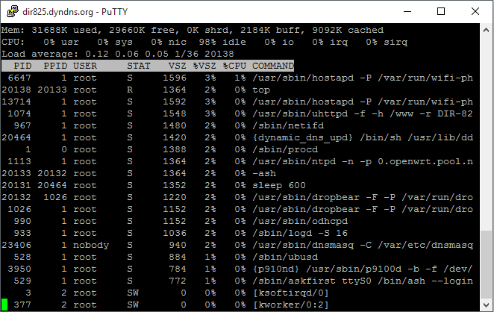
Task: Click PID 20132 dropbear row
Action: click(x=237, y=198)
